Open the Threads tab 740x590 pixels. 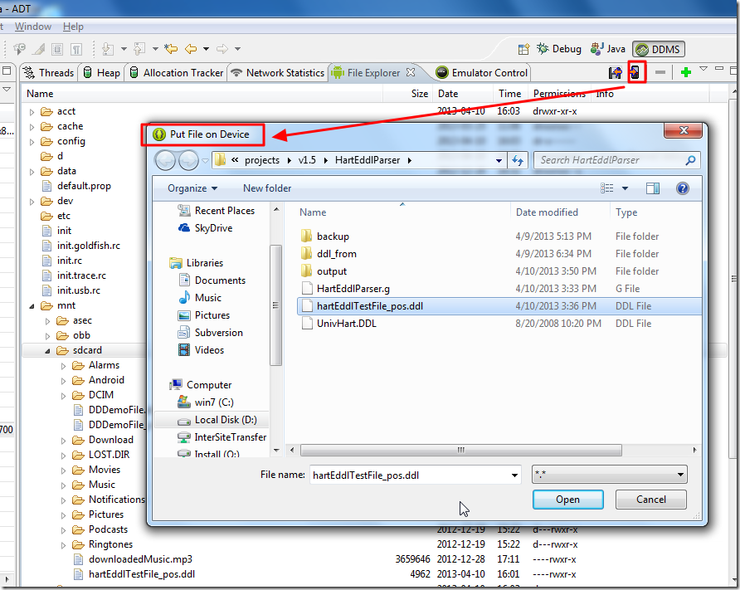[x=49, y=73]
